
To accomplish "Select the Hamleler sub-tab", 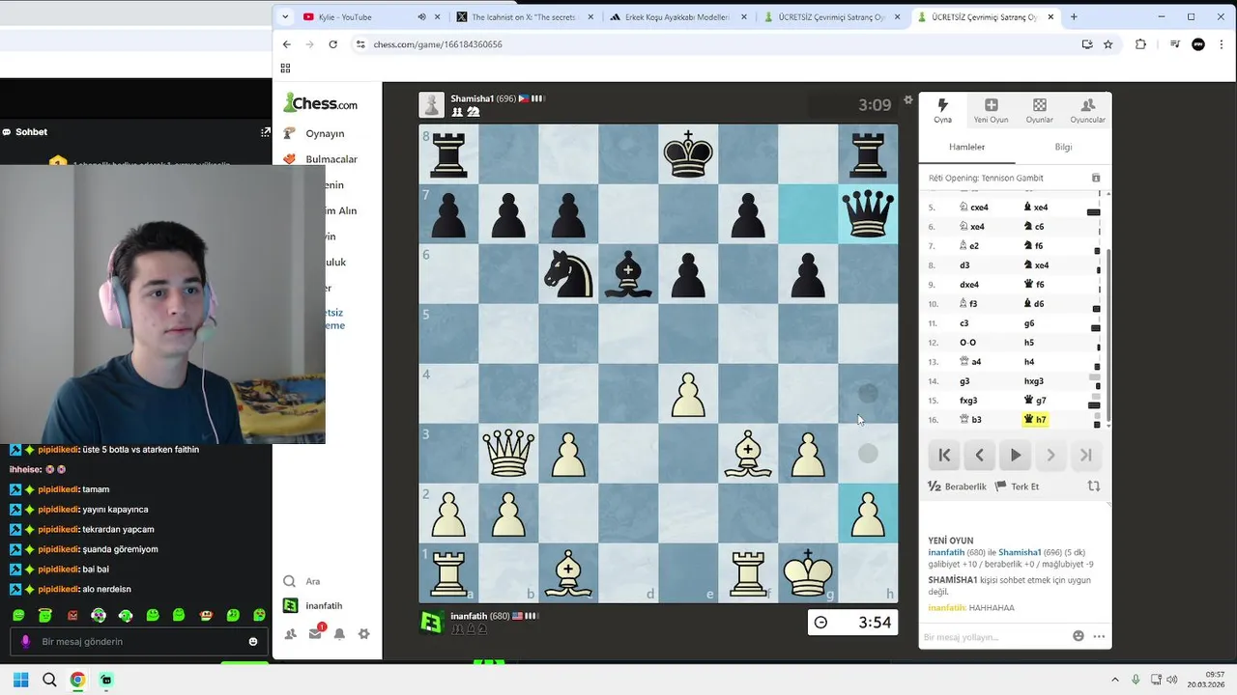I will coord(966,147).
